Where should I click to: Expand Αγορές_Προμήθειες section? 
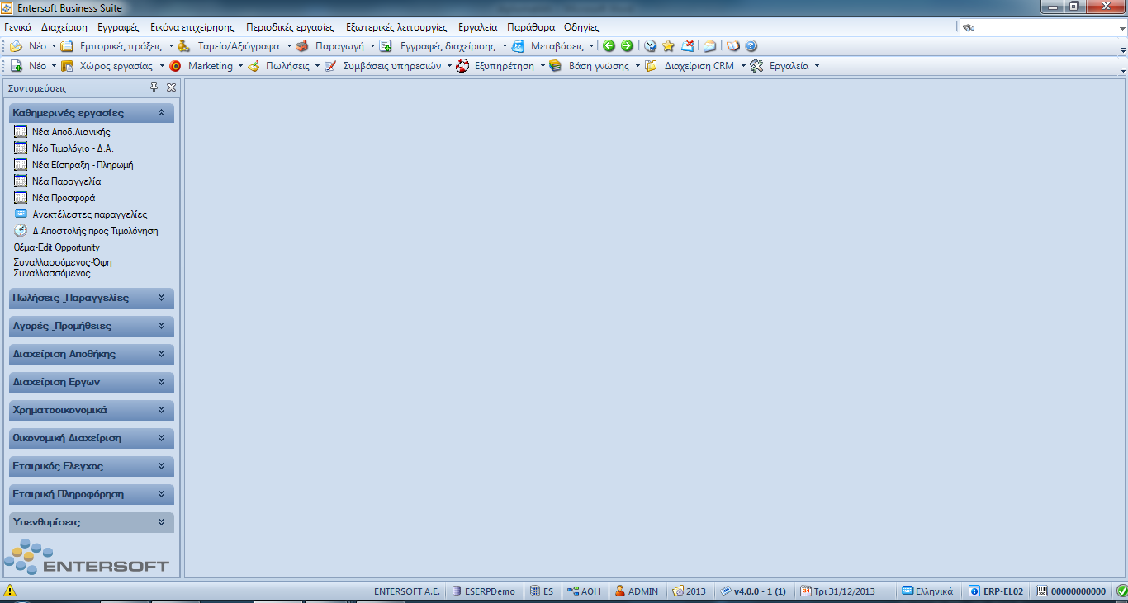pyautogui.click(x=161, y=326)
